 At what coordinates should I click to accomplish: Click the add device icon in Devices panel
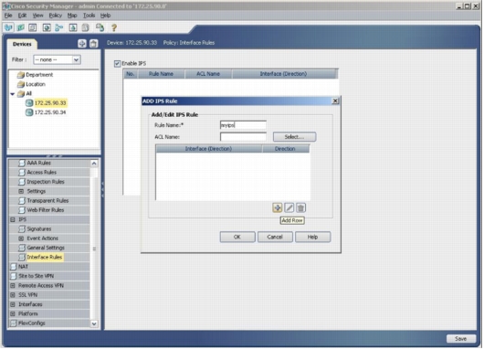(x=82, y=44)
